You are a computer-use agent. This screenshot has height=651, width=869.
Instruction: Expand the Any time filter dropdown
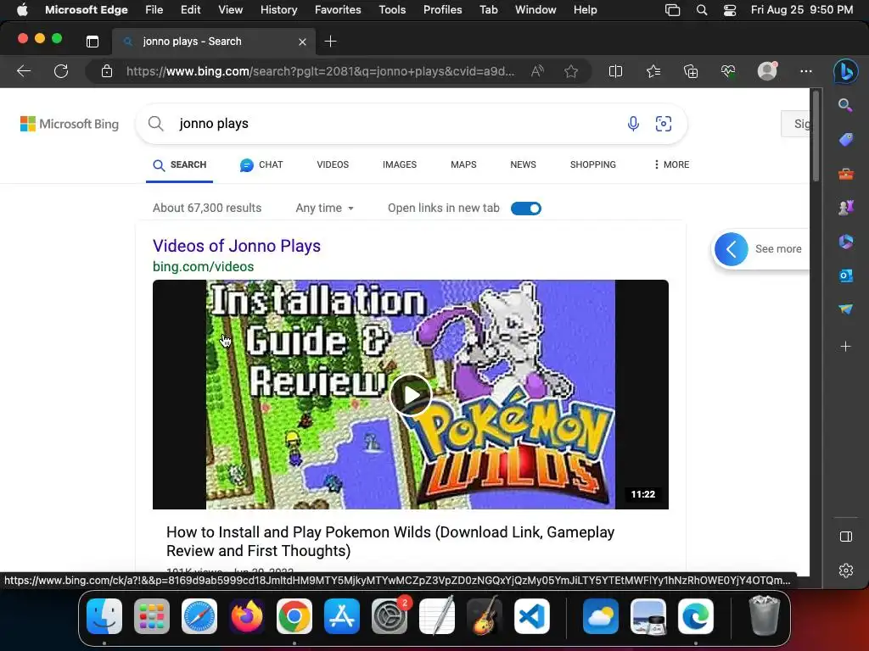tap(325, 209)
